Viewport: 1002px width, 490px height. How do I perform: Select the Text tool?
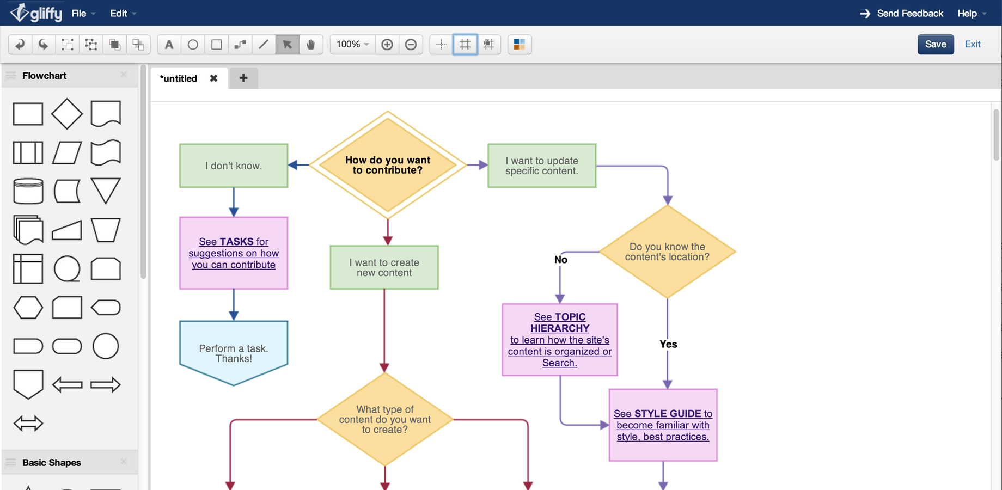169,45
